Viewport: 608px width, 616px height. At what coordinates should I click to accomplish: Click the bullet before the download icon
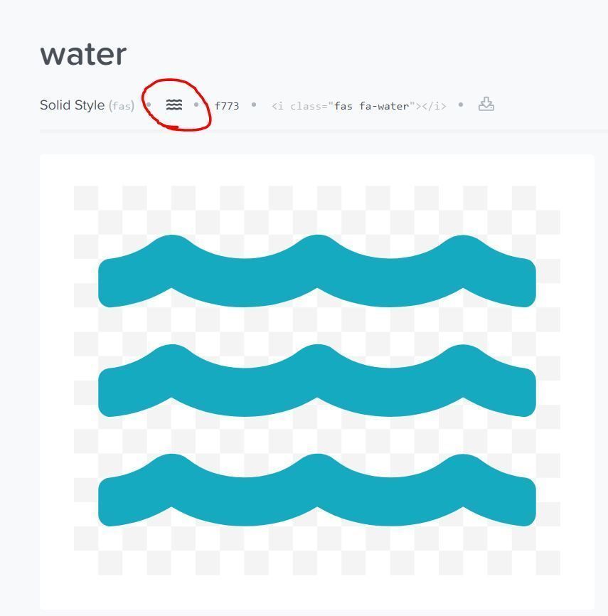click(x=461, y=105)
